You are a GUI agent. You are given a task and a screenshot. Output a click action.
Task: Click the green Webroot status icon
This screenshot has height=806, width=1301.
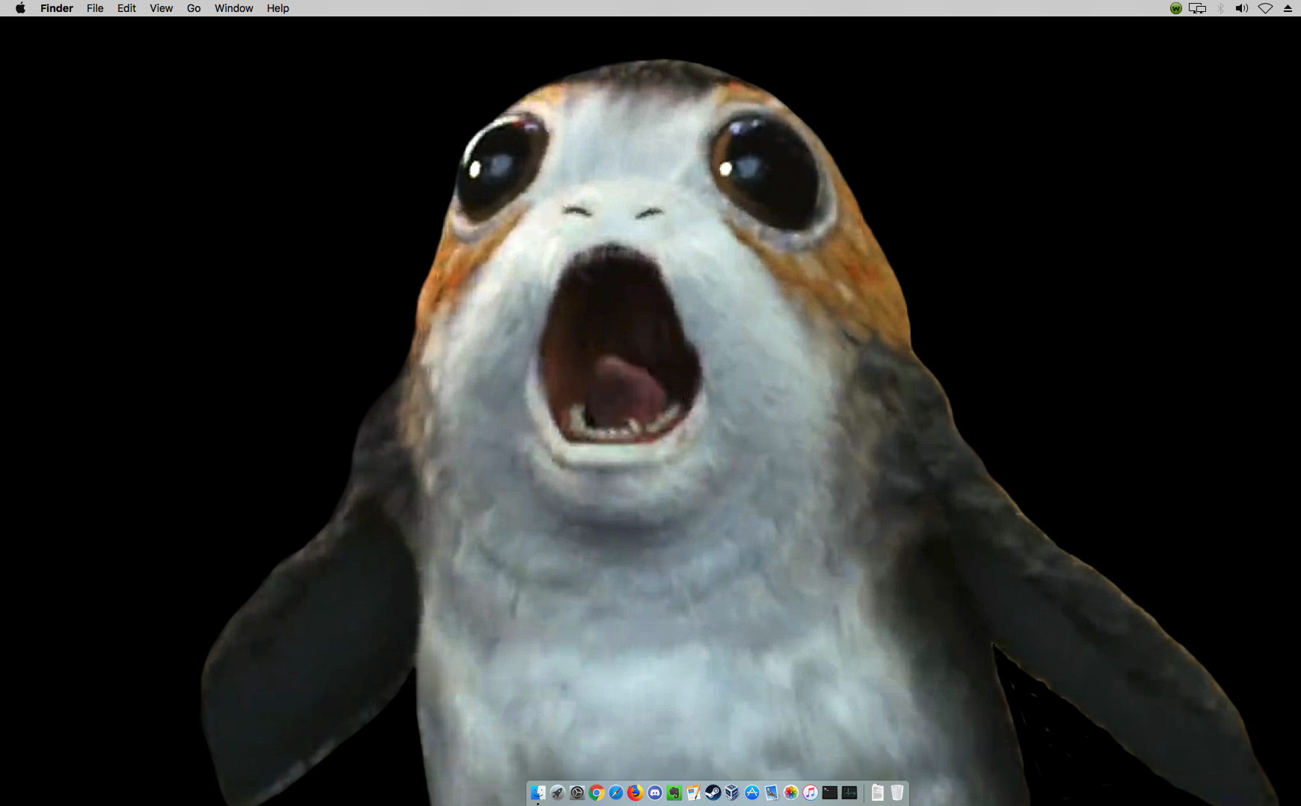pos(1176,8)
